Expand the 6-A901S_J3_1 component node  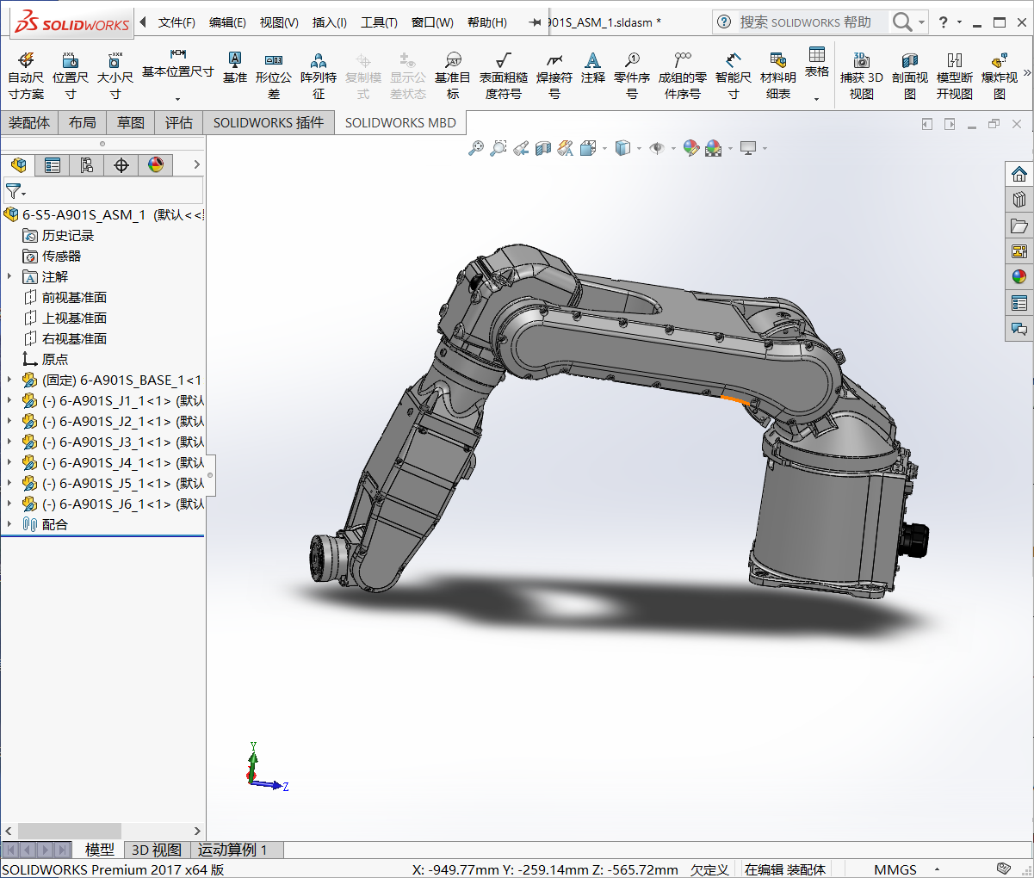coord(9,442)
